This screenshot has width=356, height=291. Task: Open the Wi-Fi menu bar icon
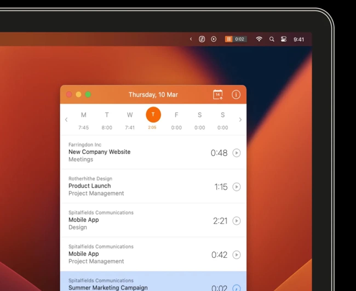259,39
